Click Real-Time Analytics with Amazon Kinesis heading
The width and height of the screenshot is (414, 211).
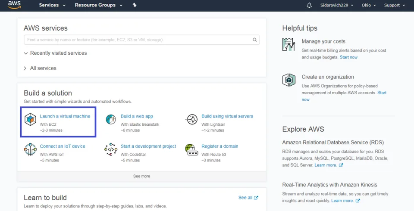pos(329,185)
